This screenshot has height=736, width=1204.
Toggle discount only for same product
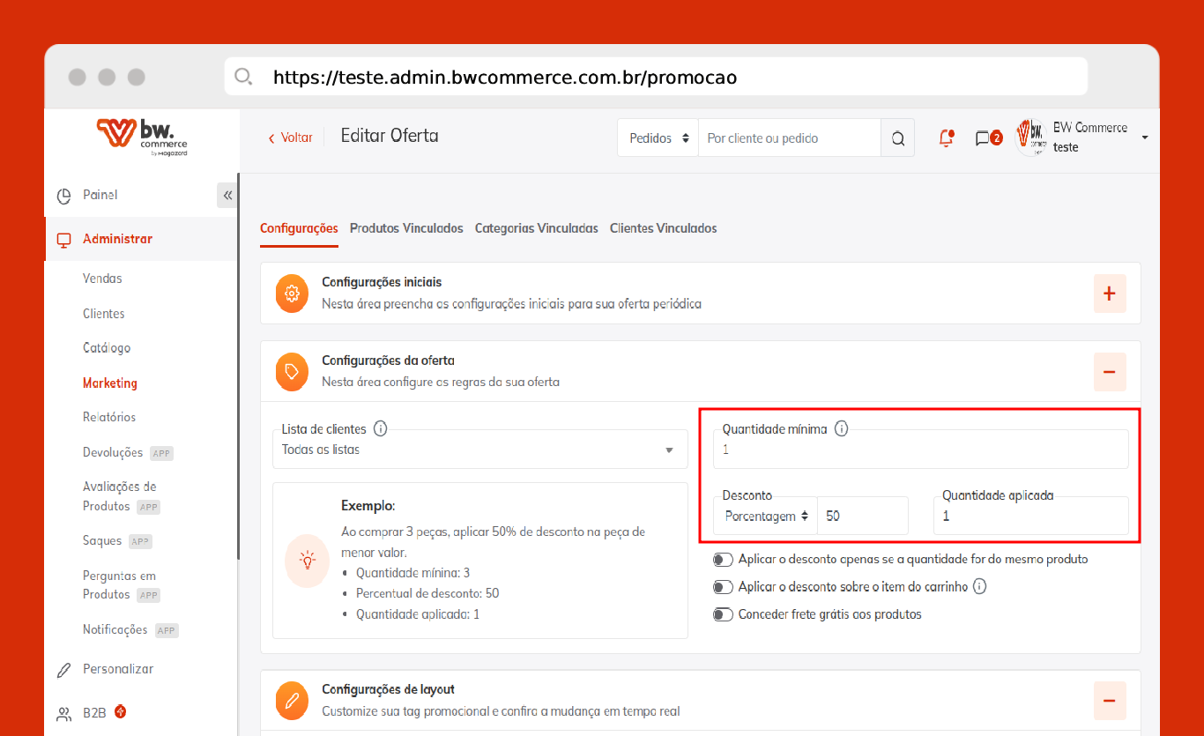(723, 560)
